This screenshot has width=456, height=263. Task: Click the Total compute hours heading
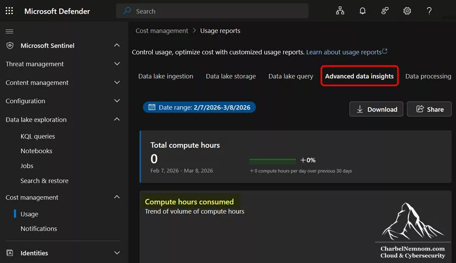click(185, 145)
